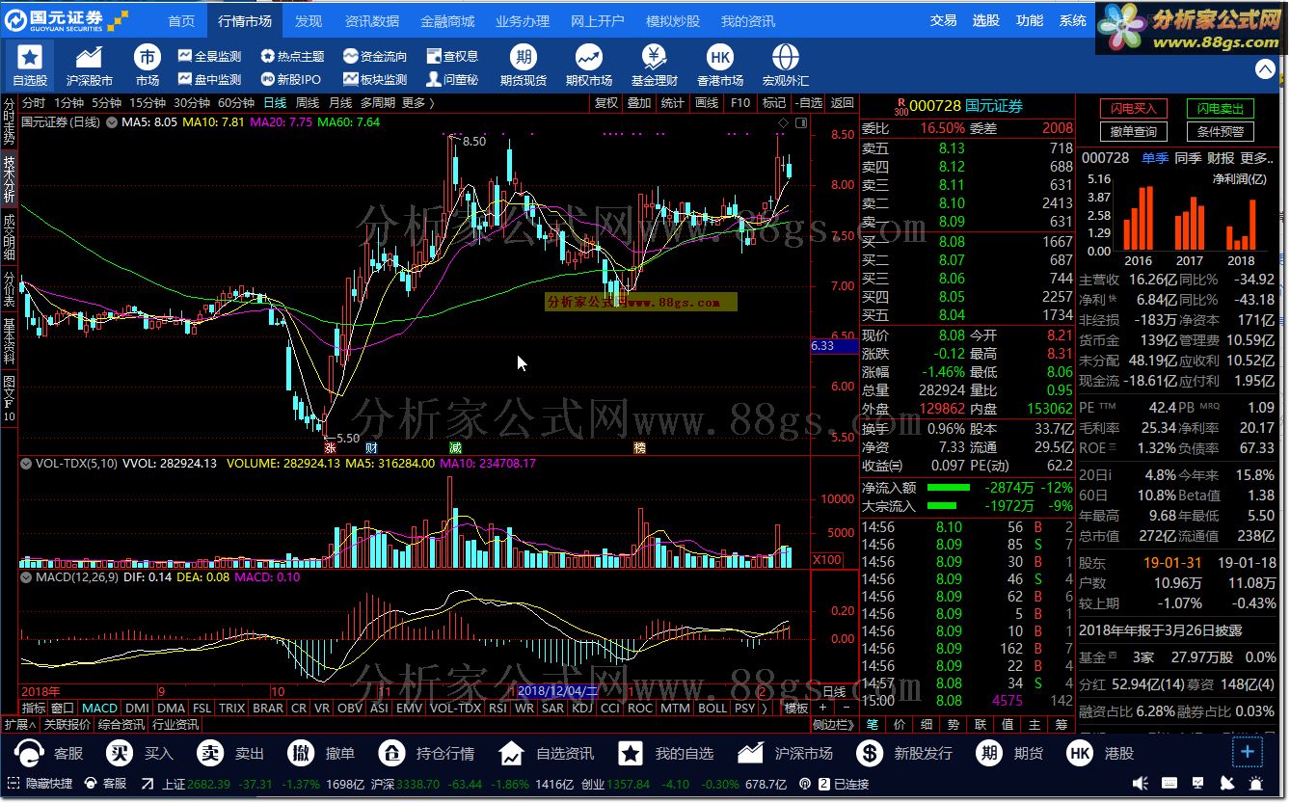
Task: Open 基金理财 yen icon
Action: (x=654, y=57)
